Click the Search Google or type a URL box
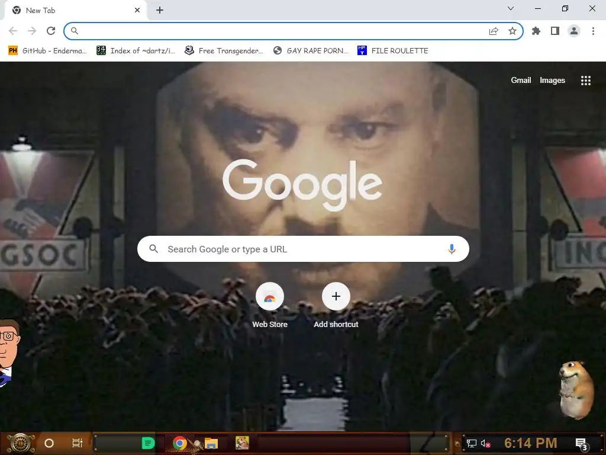 (303, 249)
